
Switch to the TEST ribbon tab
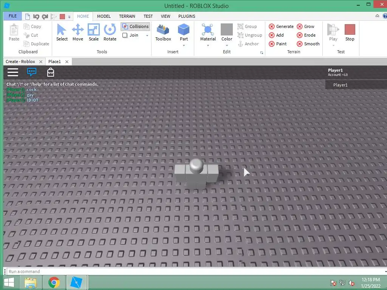[148, 16]
